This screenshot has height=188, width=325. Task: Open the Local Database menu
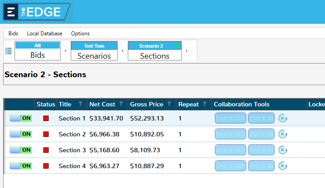tap(44, 34)
